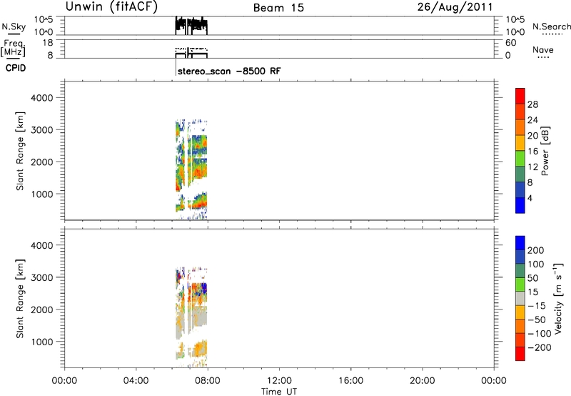Click the power backscatter data in the upper plot
The height and width of the screenshot is (396, 571).
point(191,169)
